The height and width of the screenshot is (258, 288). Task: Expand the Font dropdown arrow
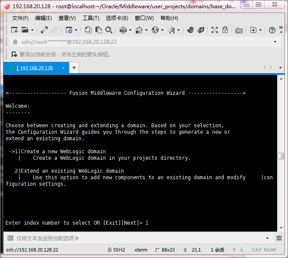coord(178,30)
